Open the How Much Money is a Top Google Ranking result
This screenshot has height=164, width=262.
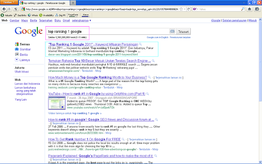(97, 77)
